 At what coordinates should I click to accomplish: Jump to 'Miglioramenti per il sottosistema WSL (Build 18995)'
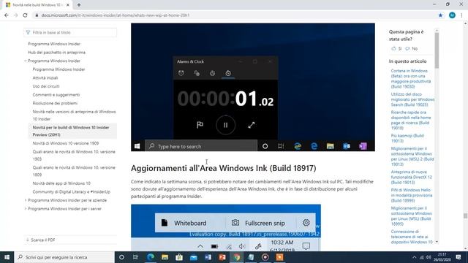pyautogui.click(x=411, y=216)
